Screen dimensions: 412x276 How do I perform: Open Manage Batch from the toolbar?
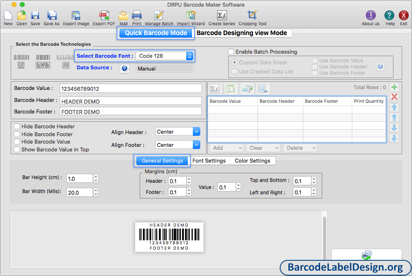point(159,16)
